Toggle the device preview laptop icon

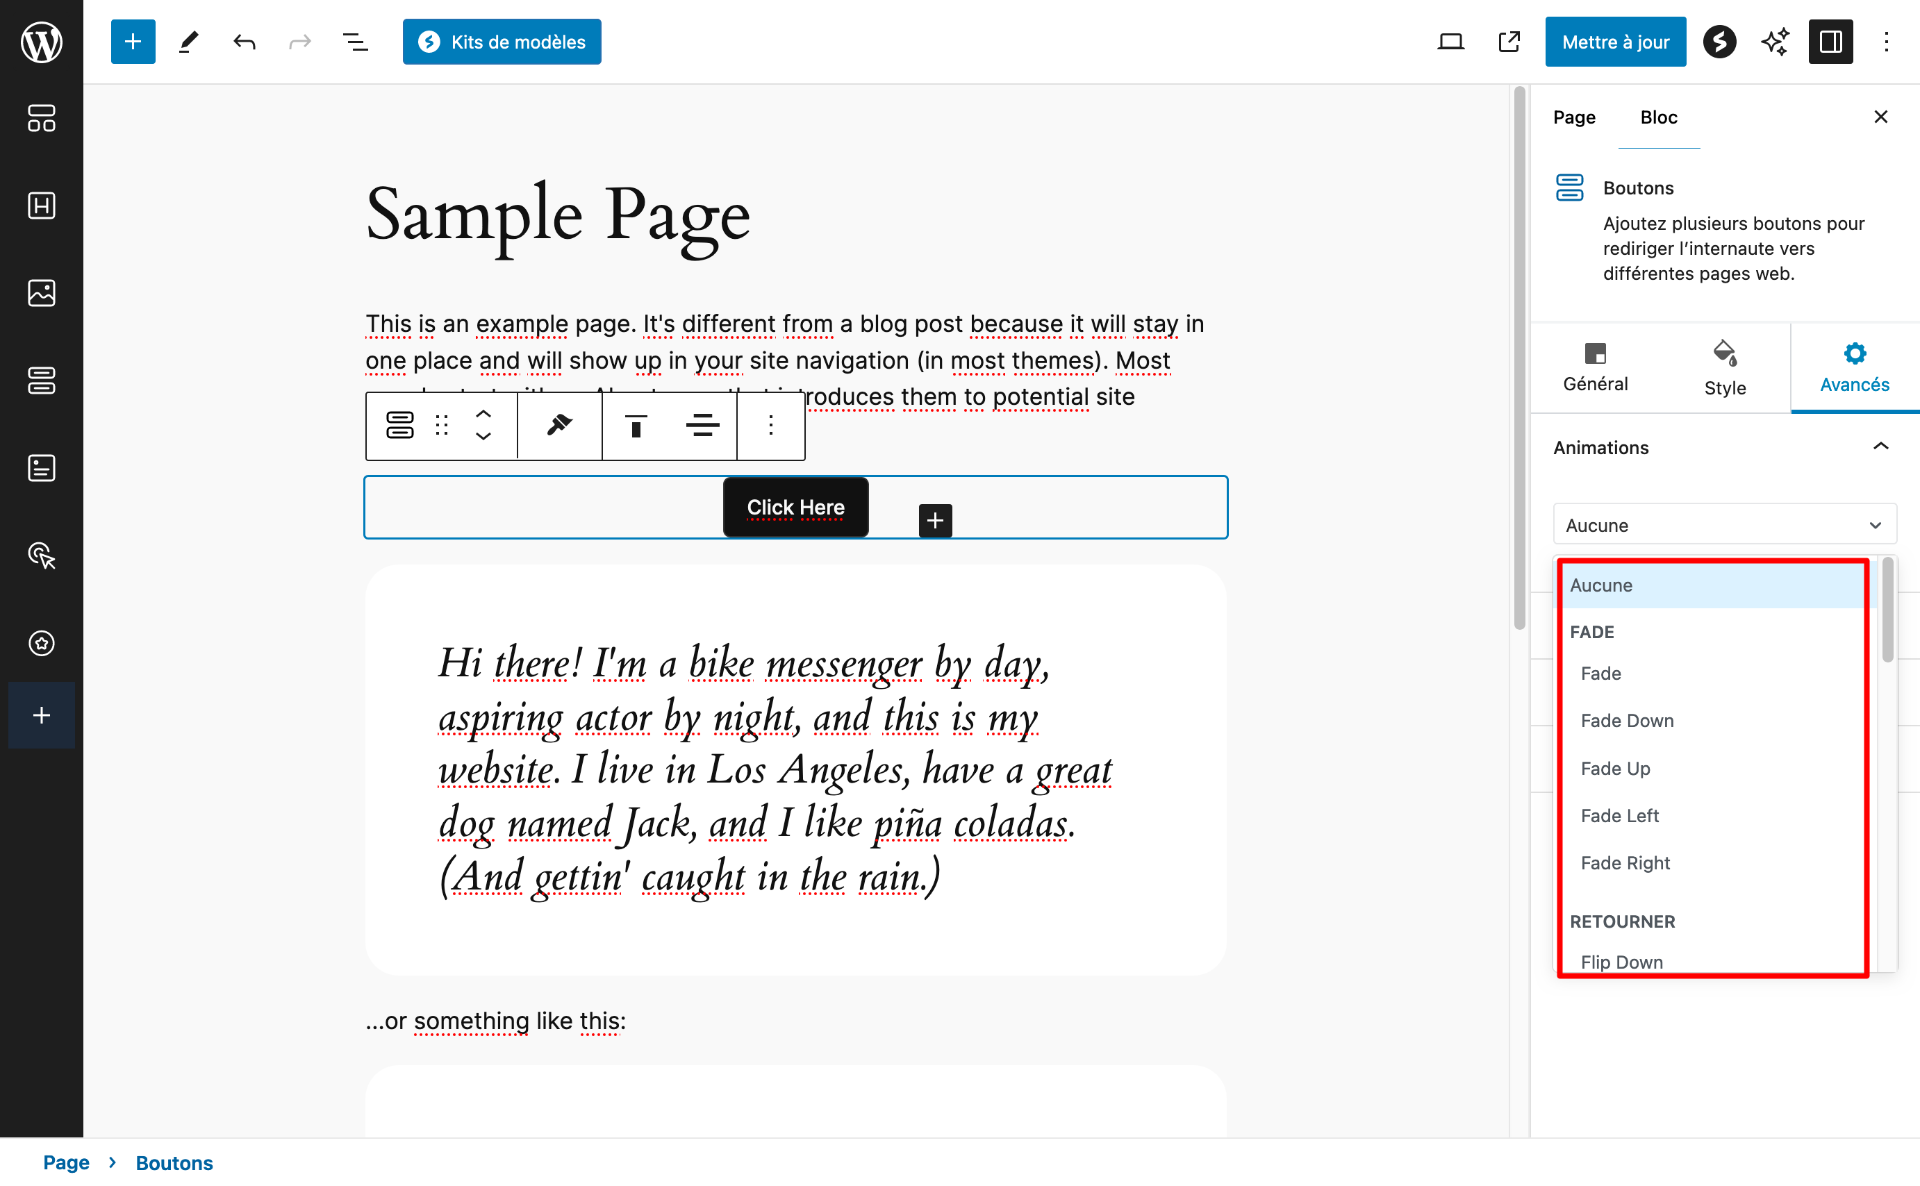1450,42
